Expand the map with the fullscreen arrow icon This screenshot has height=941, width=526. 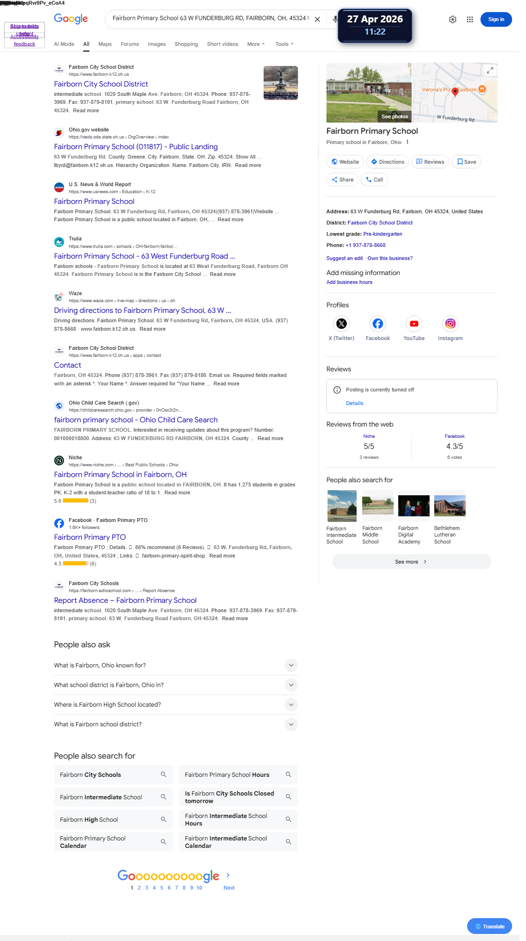pos(490,70)
